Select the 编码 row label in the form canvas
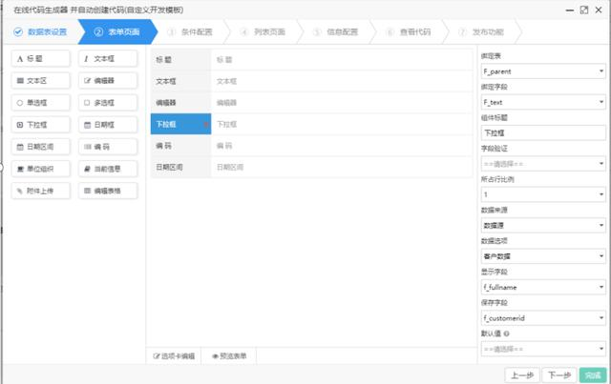This screenshot has width=611, height=384. (180, 146)
